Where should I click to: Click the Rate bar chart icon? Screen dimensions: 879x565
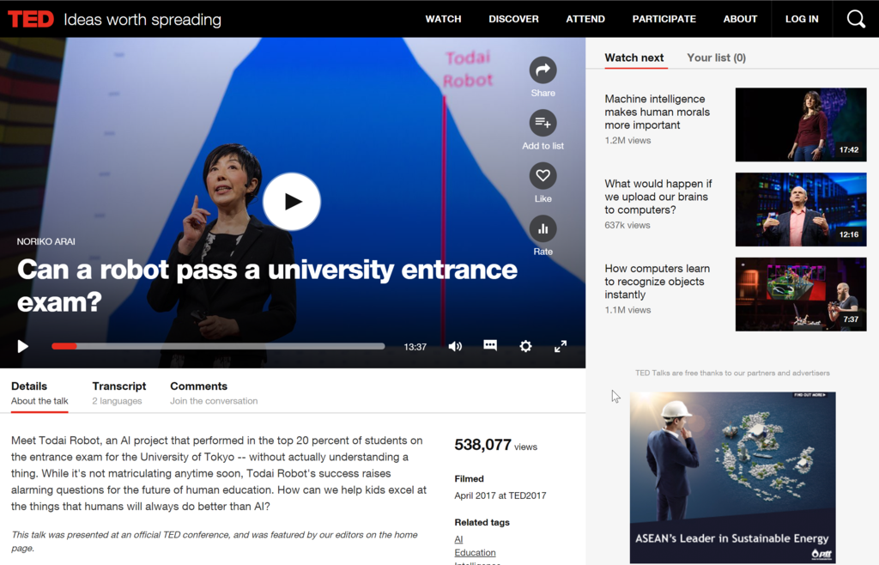point(543,228)
